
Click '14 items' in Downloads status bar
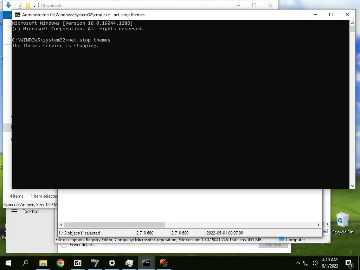pos(15,196)
